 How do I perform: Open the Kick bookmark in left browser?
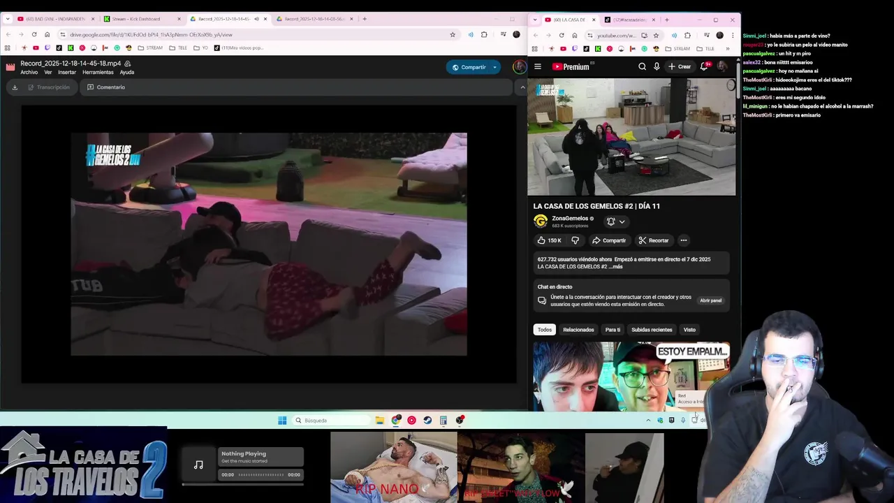[71, 48]
